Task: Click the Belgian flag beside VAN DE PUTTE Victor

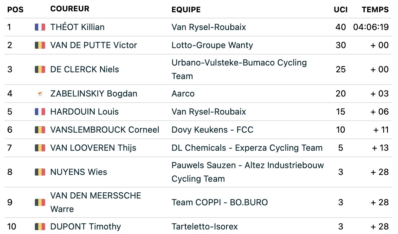Action: 40,45
